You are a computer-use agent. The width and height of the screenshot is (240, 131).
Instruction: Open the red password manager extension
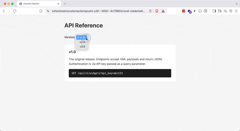pos(184,11)
